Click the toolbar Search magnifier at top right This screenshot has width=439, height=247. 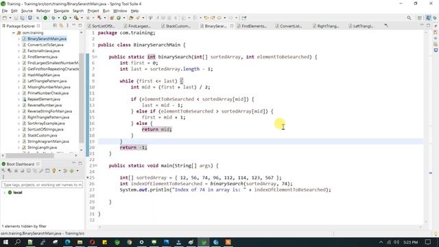[x=409, y=18]
